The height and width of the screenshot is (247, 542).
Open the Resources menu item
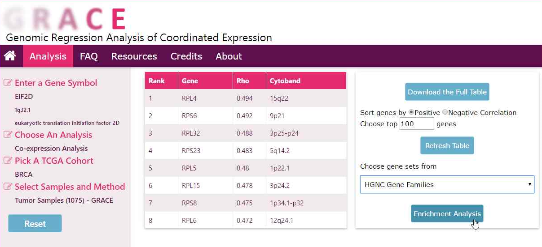point(134,56)
